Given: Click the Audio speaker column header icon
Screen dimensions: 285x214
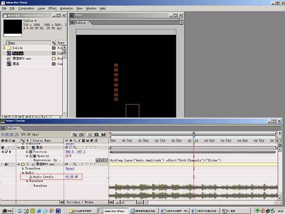Looking at the screenshot, I should pyautogui.click(x=6, y=141).
